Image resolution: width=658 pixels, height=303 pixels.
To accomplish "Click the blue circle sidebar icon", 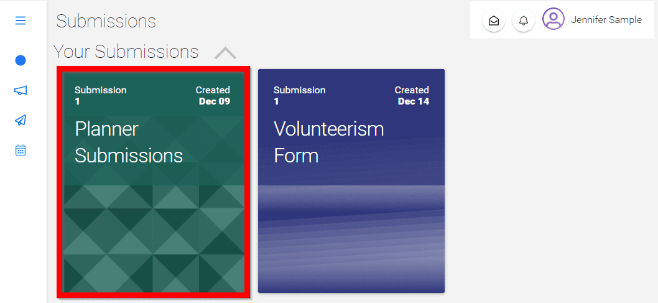I will 21,60.
